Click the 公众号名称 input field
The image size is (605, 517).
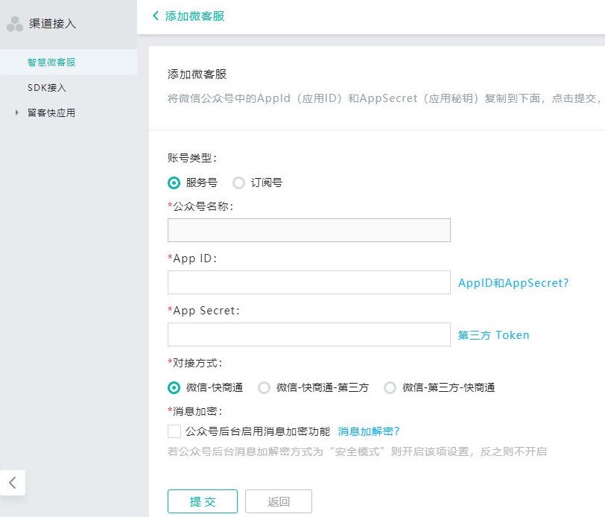point(308,230)
